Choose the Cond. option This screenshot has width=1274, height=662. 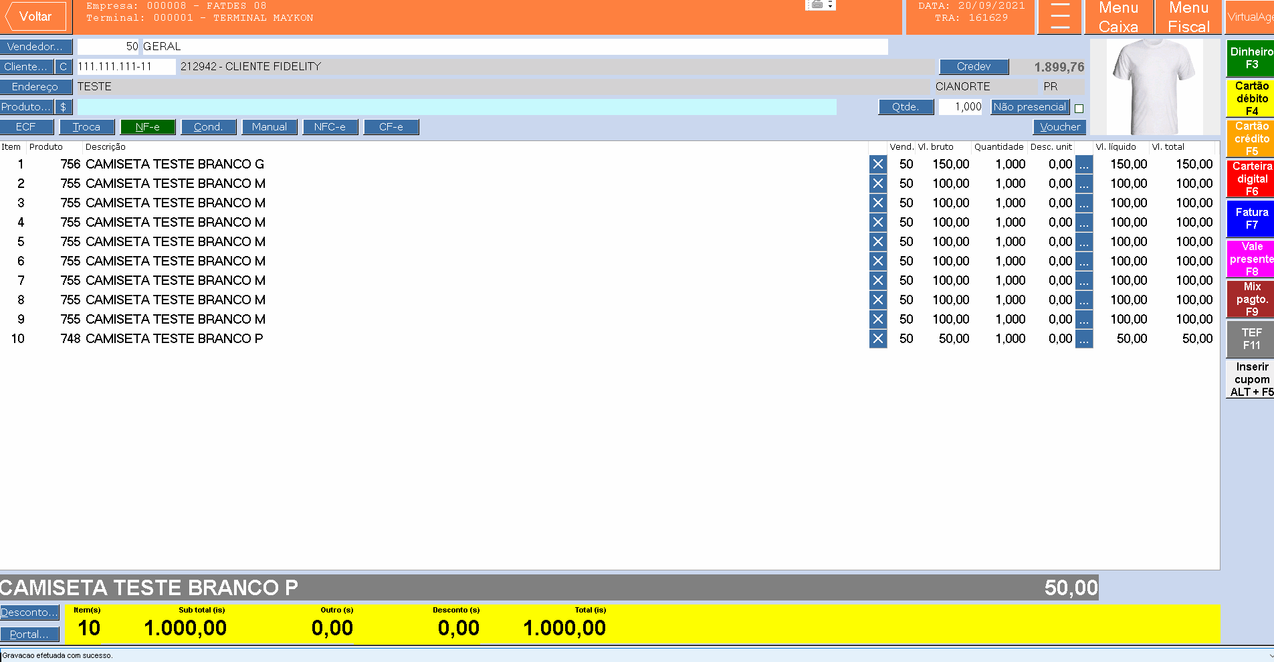(x=209, y=127)
